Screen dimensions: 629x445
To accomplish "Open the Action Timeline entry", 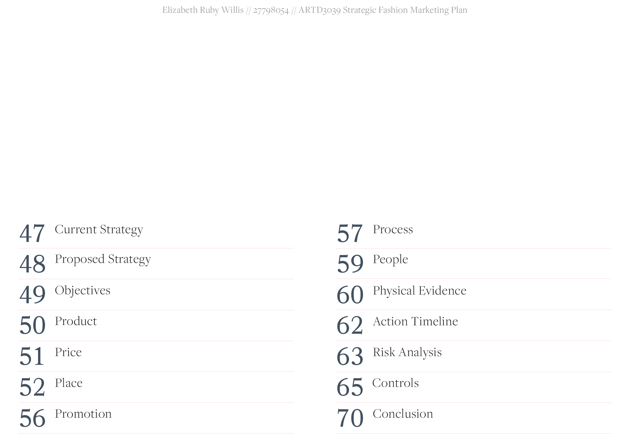I will coord(415,321).
